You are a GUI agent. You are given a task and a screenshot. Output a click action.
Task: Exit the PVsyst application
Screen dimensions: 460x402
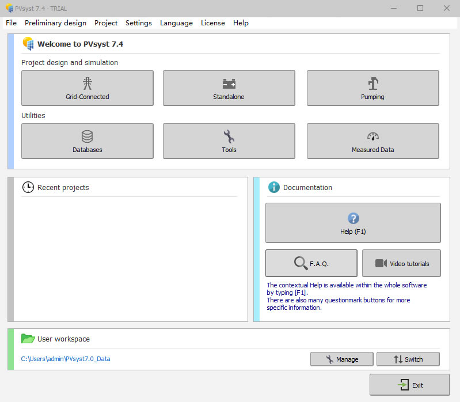tap(409, 385)
